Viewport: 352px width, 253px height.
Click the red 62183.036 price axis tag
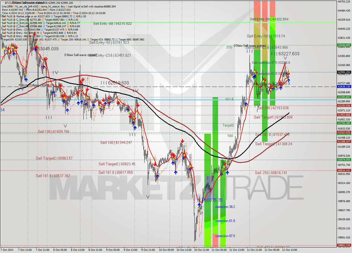pos(344,105)
